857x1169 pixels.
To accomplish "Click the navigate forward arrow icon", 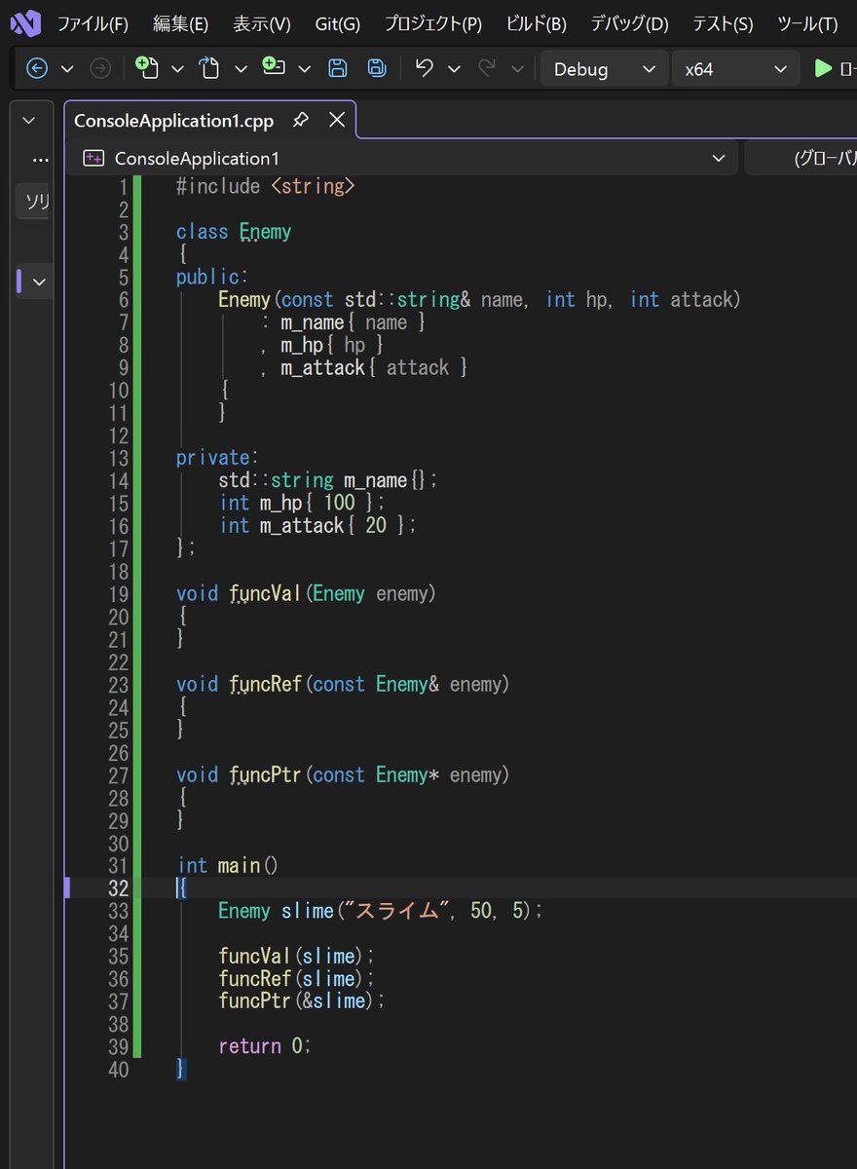I will (x=100, y=68).
